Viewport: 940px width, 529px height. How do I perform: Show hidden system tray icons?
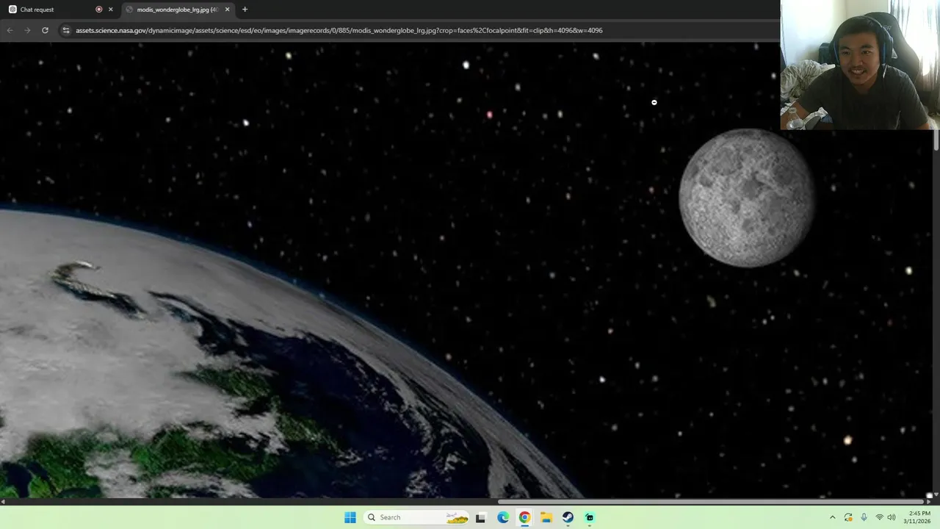point(832,517)
